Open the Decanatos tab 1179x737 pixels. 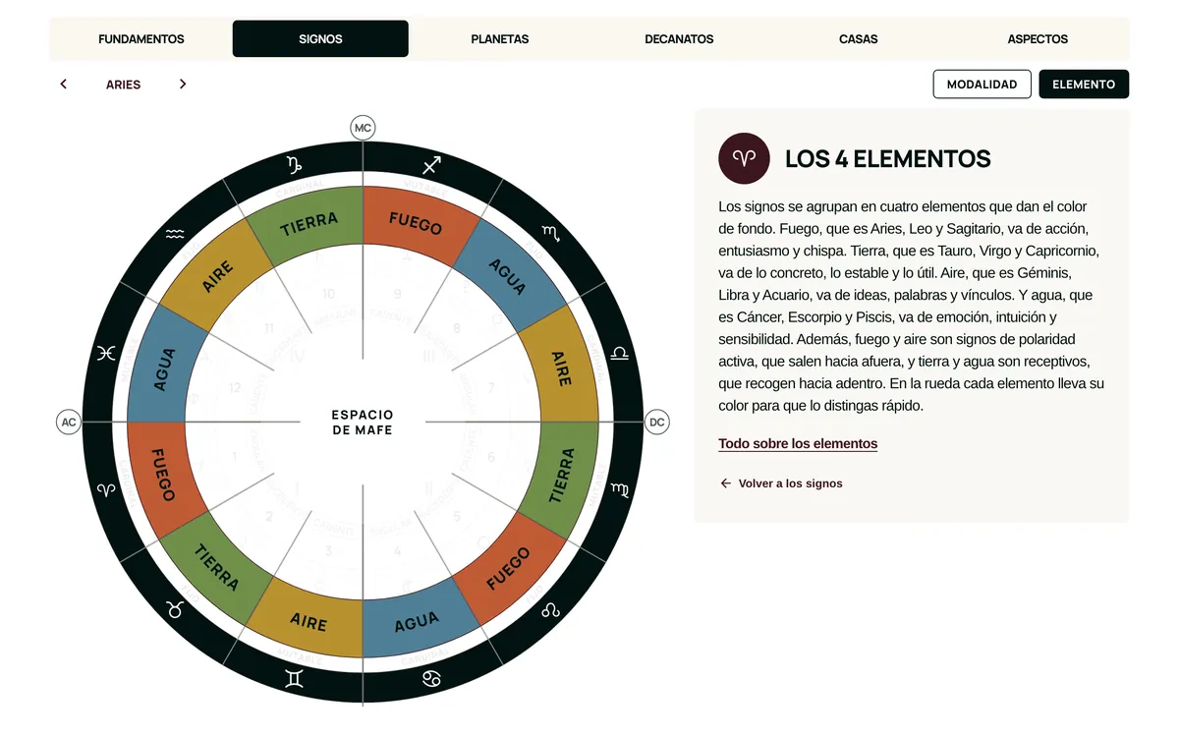(679, 39)
